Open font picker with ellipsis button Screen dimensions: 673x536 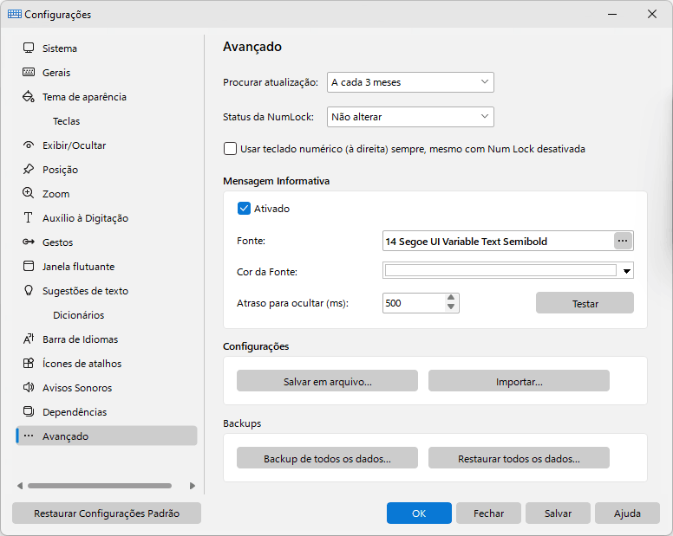click(x=623, y=242)
